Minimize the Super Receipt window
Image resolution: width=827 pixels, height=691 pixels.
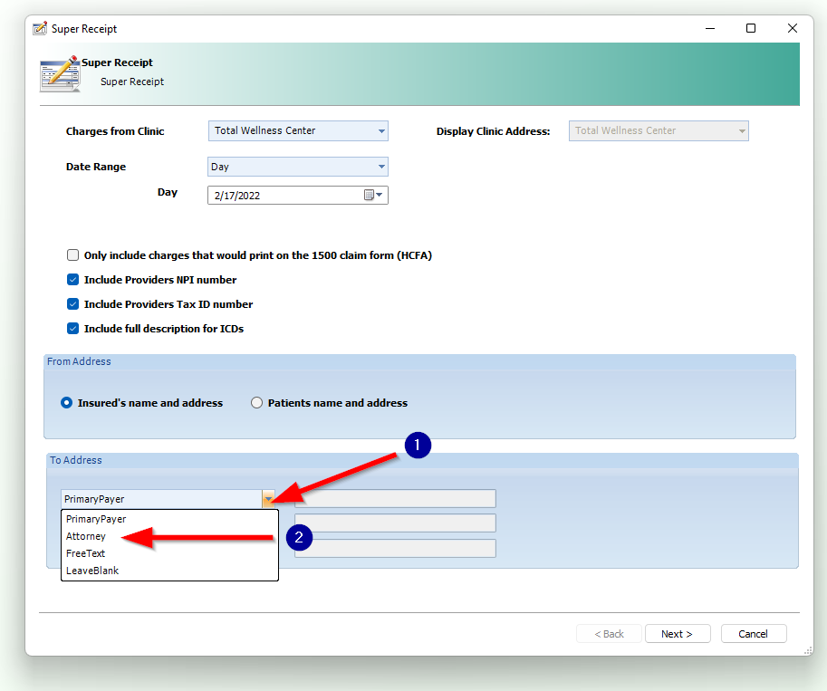710,28
